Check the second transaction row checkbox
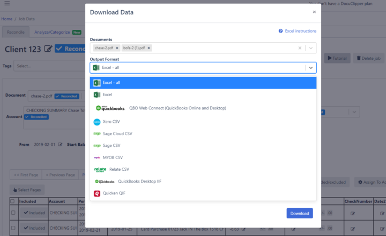Image resolution: width=386 pixels, height=236 pixels. pyautogui.click(x=13, y=226)
